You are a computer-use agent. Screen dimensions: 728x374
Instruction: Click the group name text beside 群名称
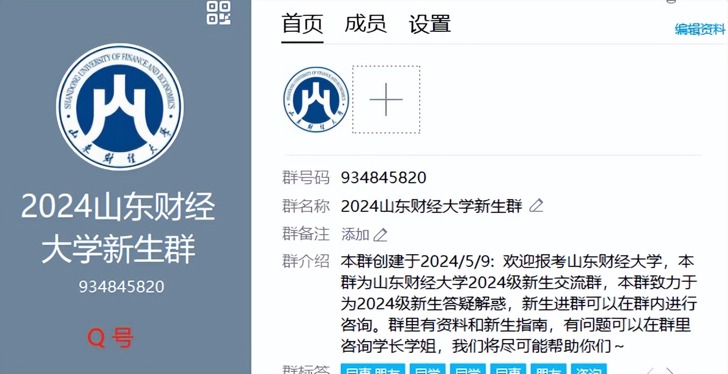431,206
